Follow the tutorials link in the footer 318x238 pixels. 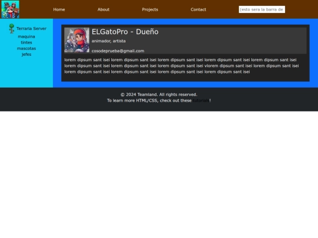(x=201, y=100)
